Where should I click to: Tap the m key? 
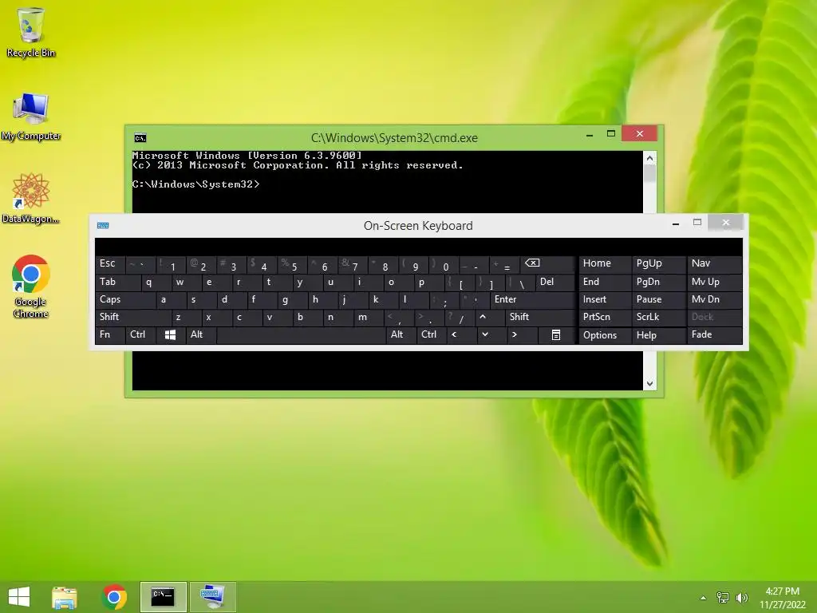(369, 317)
